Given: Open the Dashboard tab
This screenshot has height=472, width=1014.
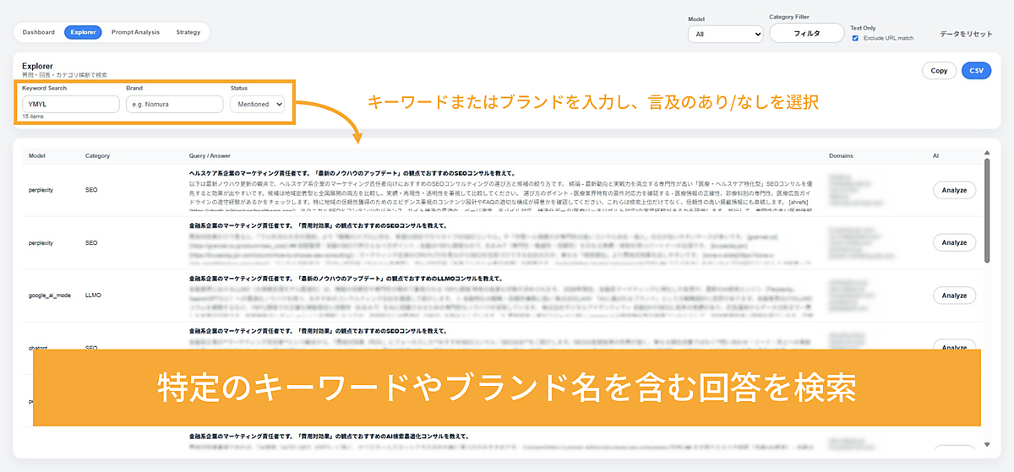Looking at the screenshot, I should [38, 32].
